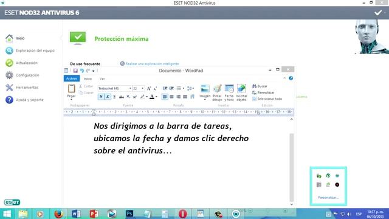Image resolution: width=389 pixels, height=219 pixels.
Task: Shrink the font size with smaller A icon
Action: coord(155,88)
